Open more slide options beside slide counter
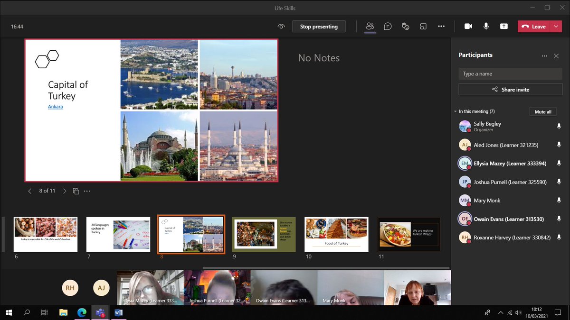The image size is (570, 320). pyautogui.click(x=87, y=191)
